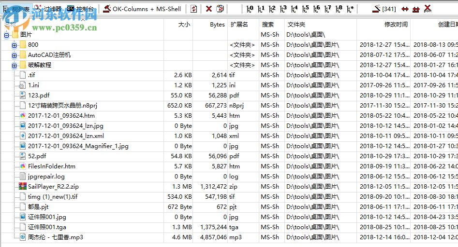This screenshot has width=458, height=247.
Task: Select 2017-12-01_093624.htm file
Action: 61,116
